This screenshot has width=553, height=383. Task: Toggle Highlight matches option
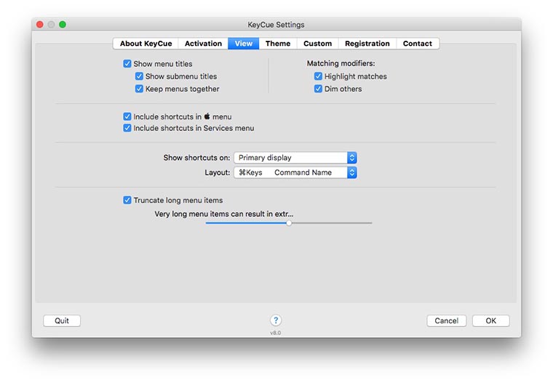tap(318, 76)
